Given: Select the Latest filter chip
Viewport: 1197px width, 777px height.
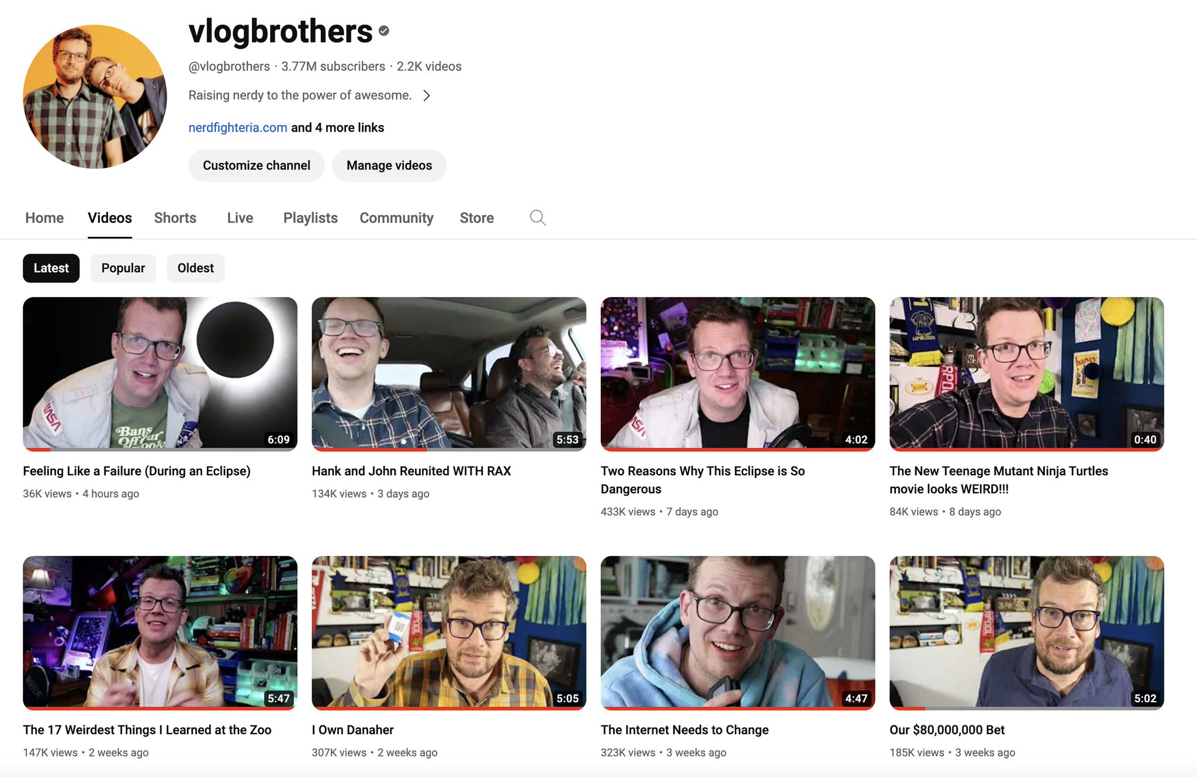Looking at the screenshot, I should [51, 268].
